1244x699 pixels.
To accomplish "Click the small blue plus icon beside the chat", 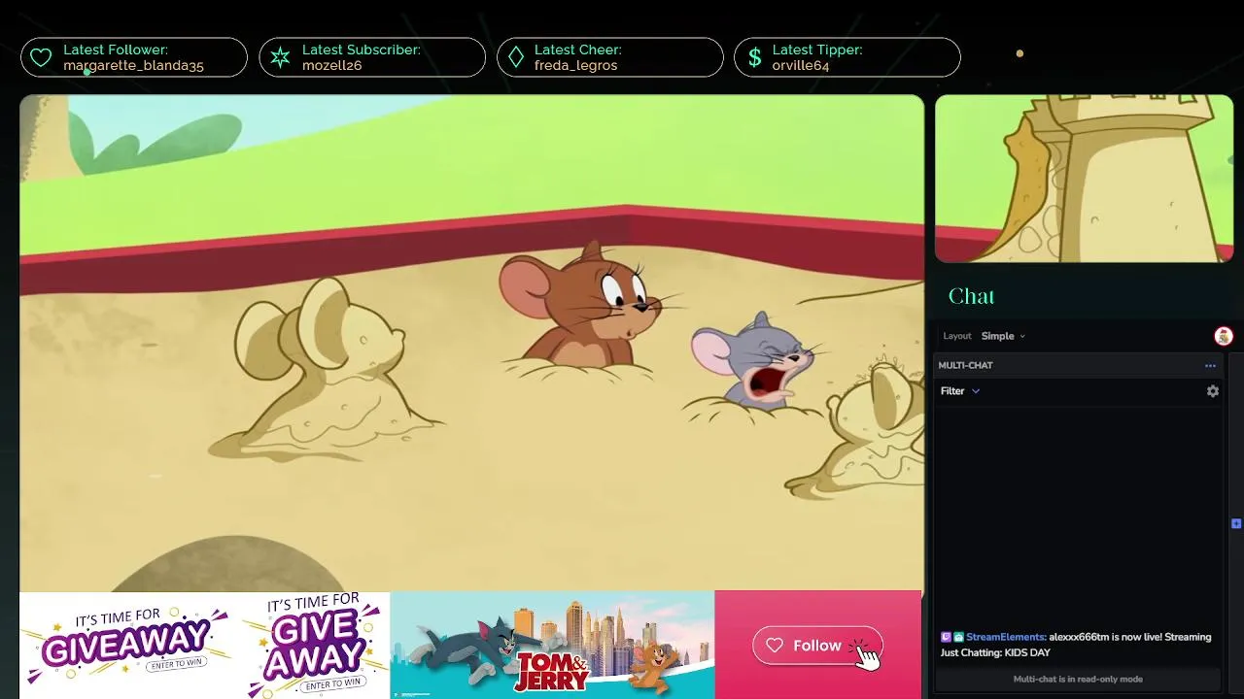I will pos(1236,523).
